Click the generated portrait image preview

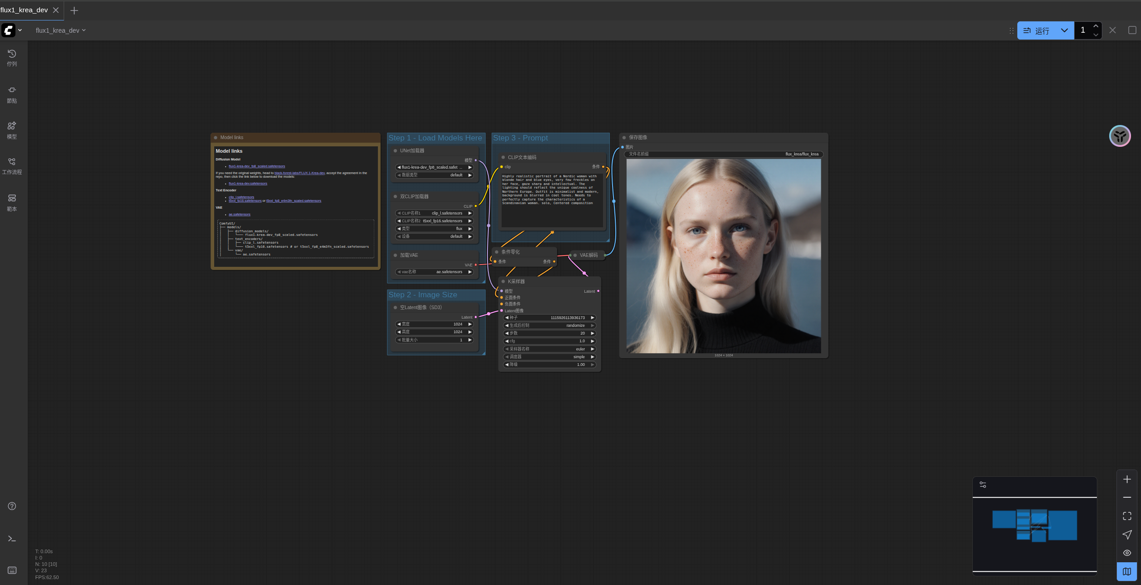click(x=724, y=256)
